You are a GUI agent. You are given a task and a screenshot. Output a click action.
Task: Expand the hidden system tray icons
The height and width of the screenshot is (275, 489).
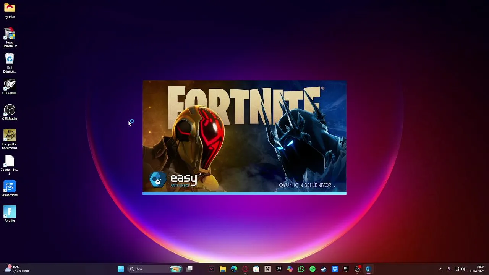[x=440, y=269]
